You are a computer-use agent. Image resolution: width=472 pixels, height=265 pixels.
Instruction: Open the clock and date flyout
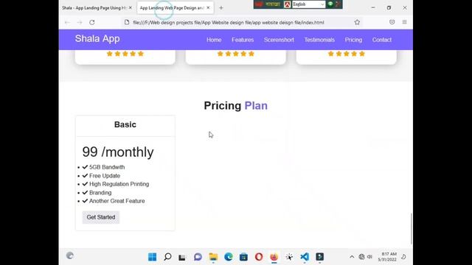point(387,257)
